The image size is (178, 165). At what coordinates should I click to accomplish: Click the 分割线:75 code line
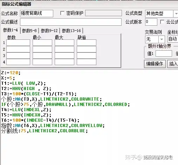click(x=44, y=131)
